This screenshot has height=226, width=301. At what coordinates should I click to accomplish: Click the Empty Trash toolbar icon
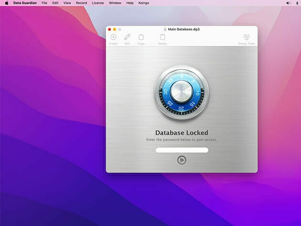pos(247,37)
